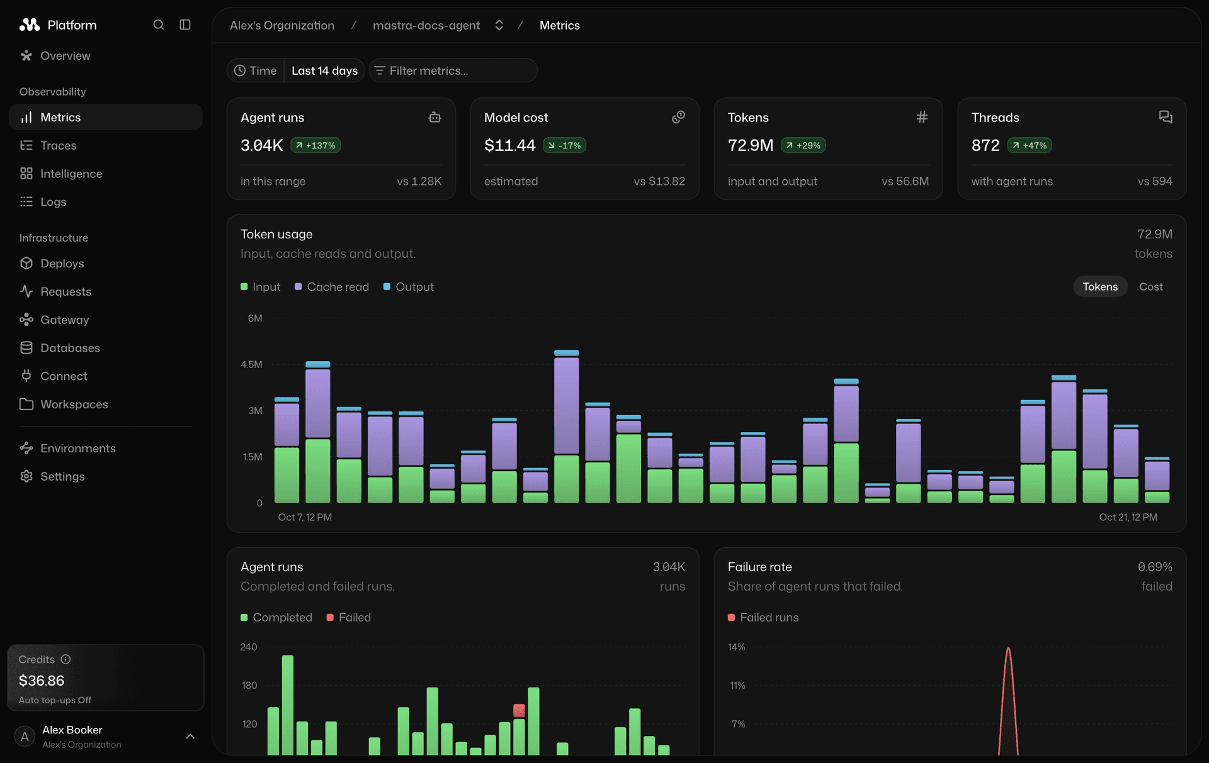This screenshot has width=1209, height=763.
Task: Click the Intelligence grid icon
Action: pyautogui.click(x=26, y=174)
